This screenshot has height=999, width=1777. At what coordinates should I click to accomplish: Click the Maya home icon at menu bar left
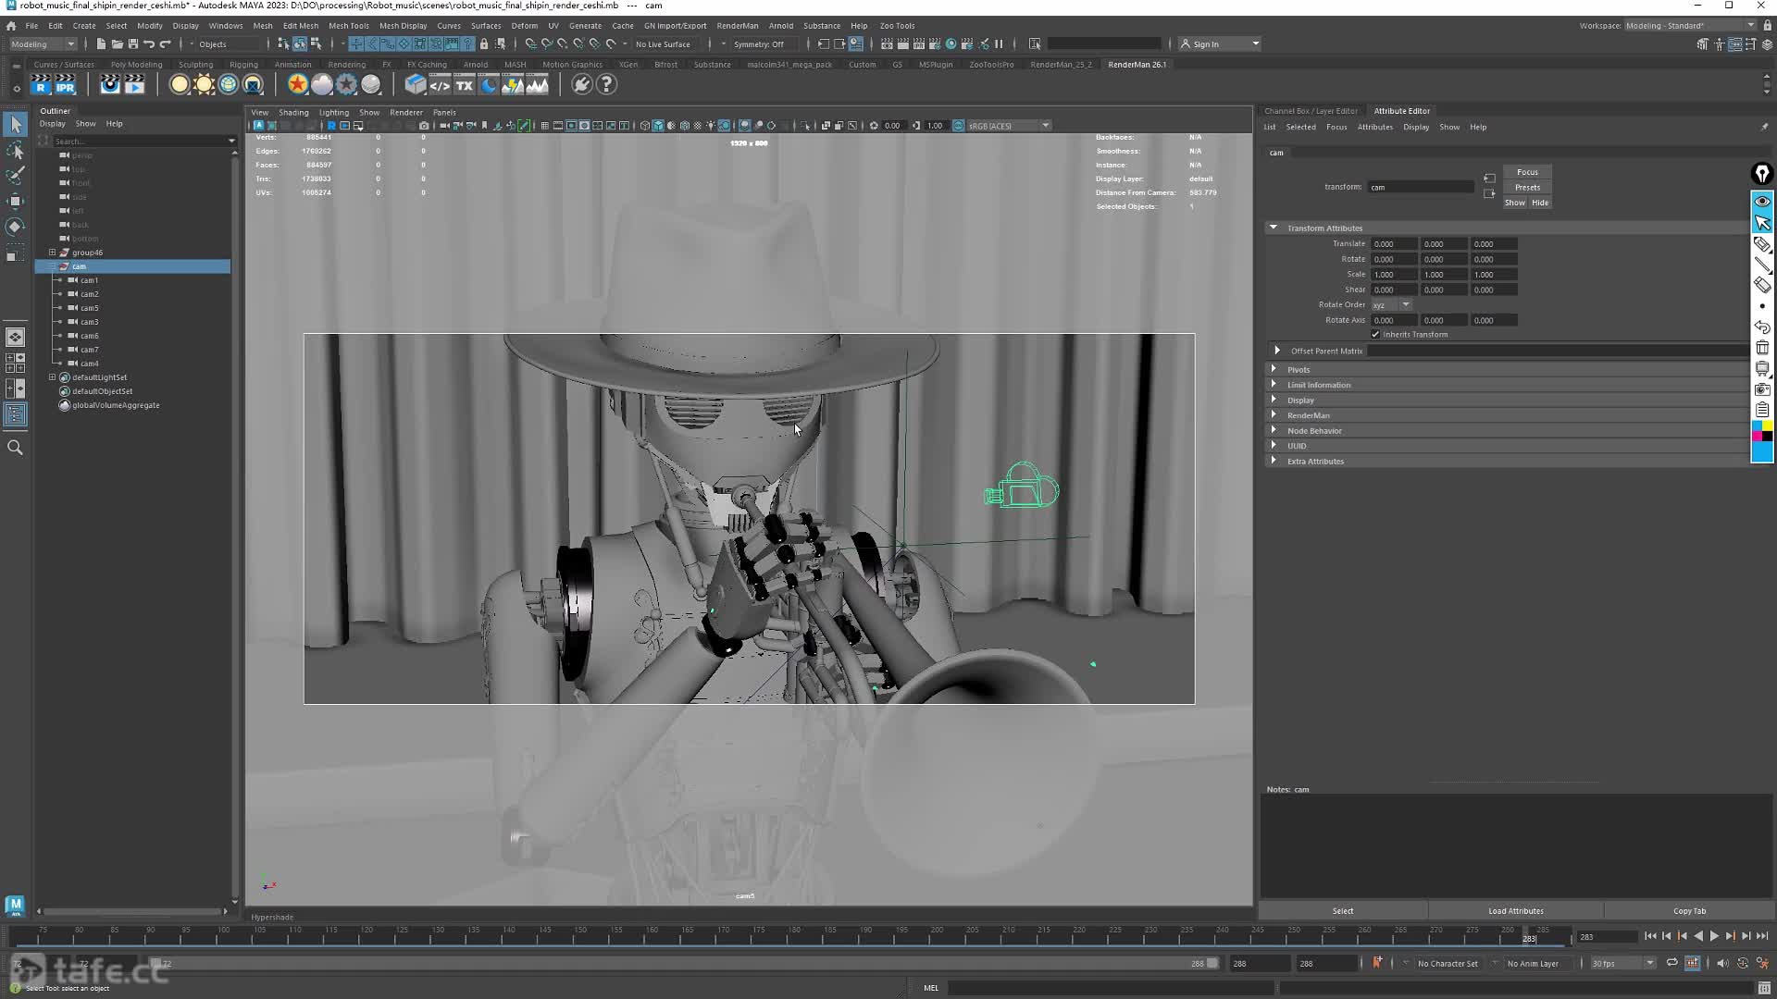point(11,26)
